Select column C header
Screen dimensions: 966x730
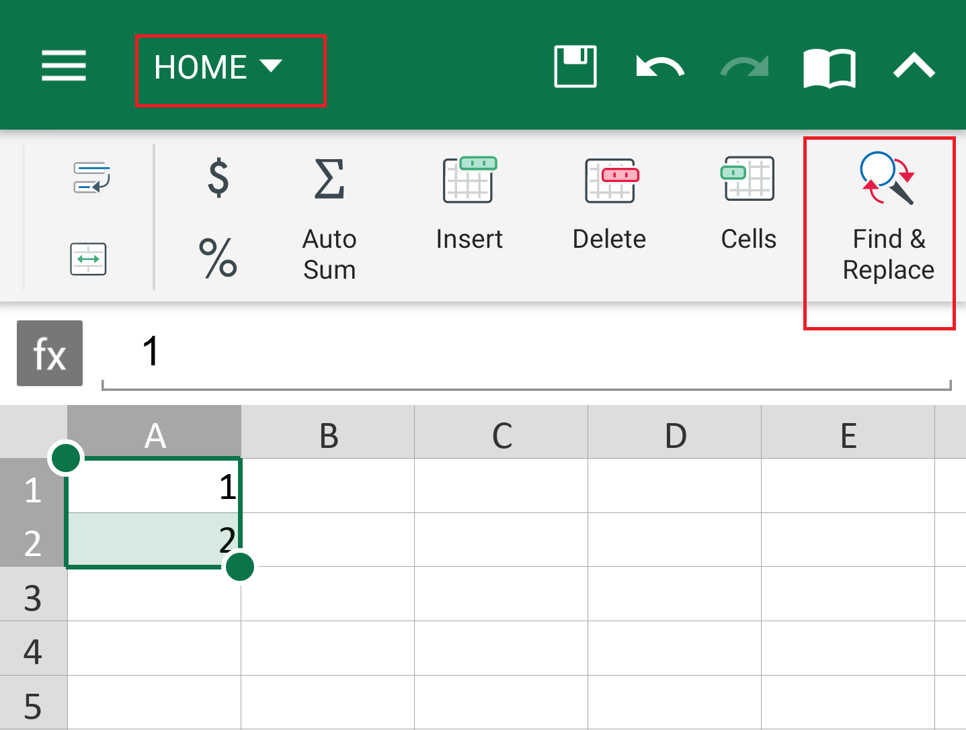[501, 432]
